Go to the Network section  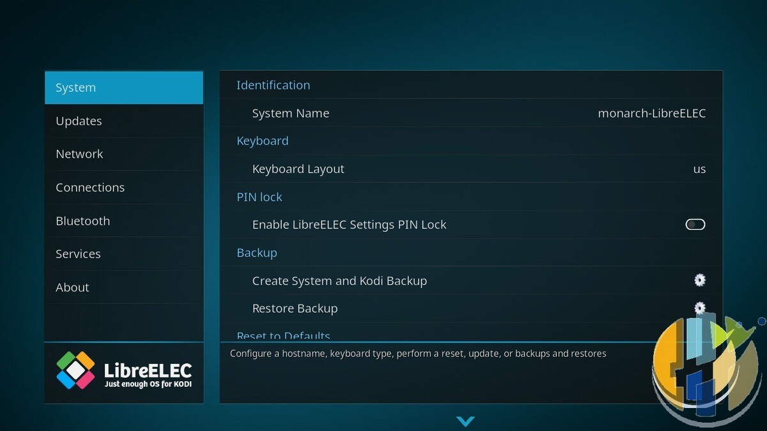click(124, 154)
